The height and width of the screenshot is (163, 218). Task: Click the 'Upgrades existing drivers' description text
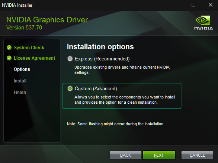(x=122, y=70)
